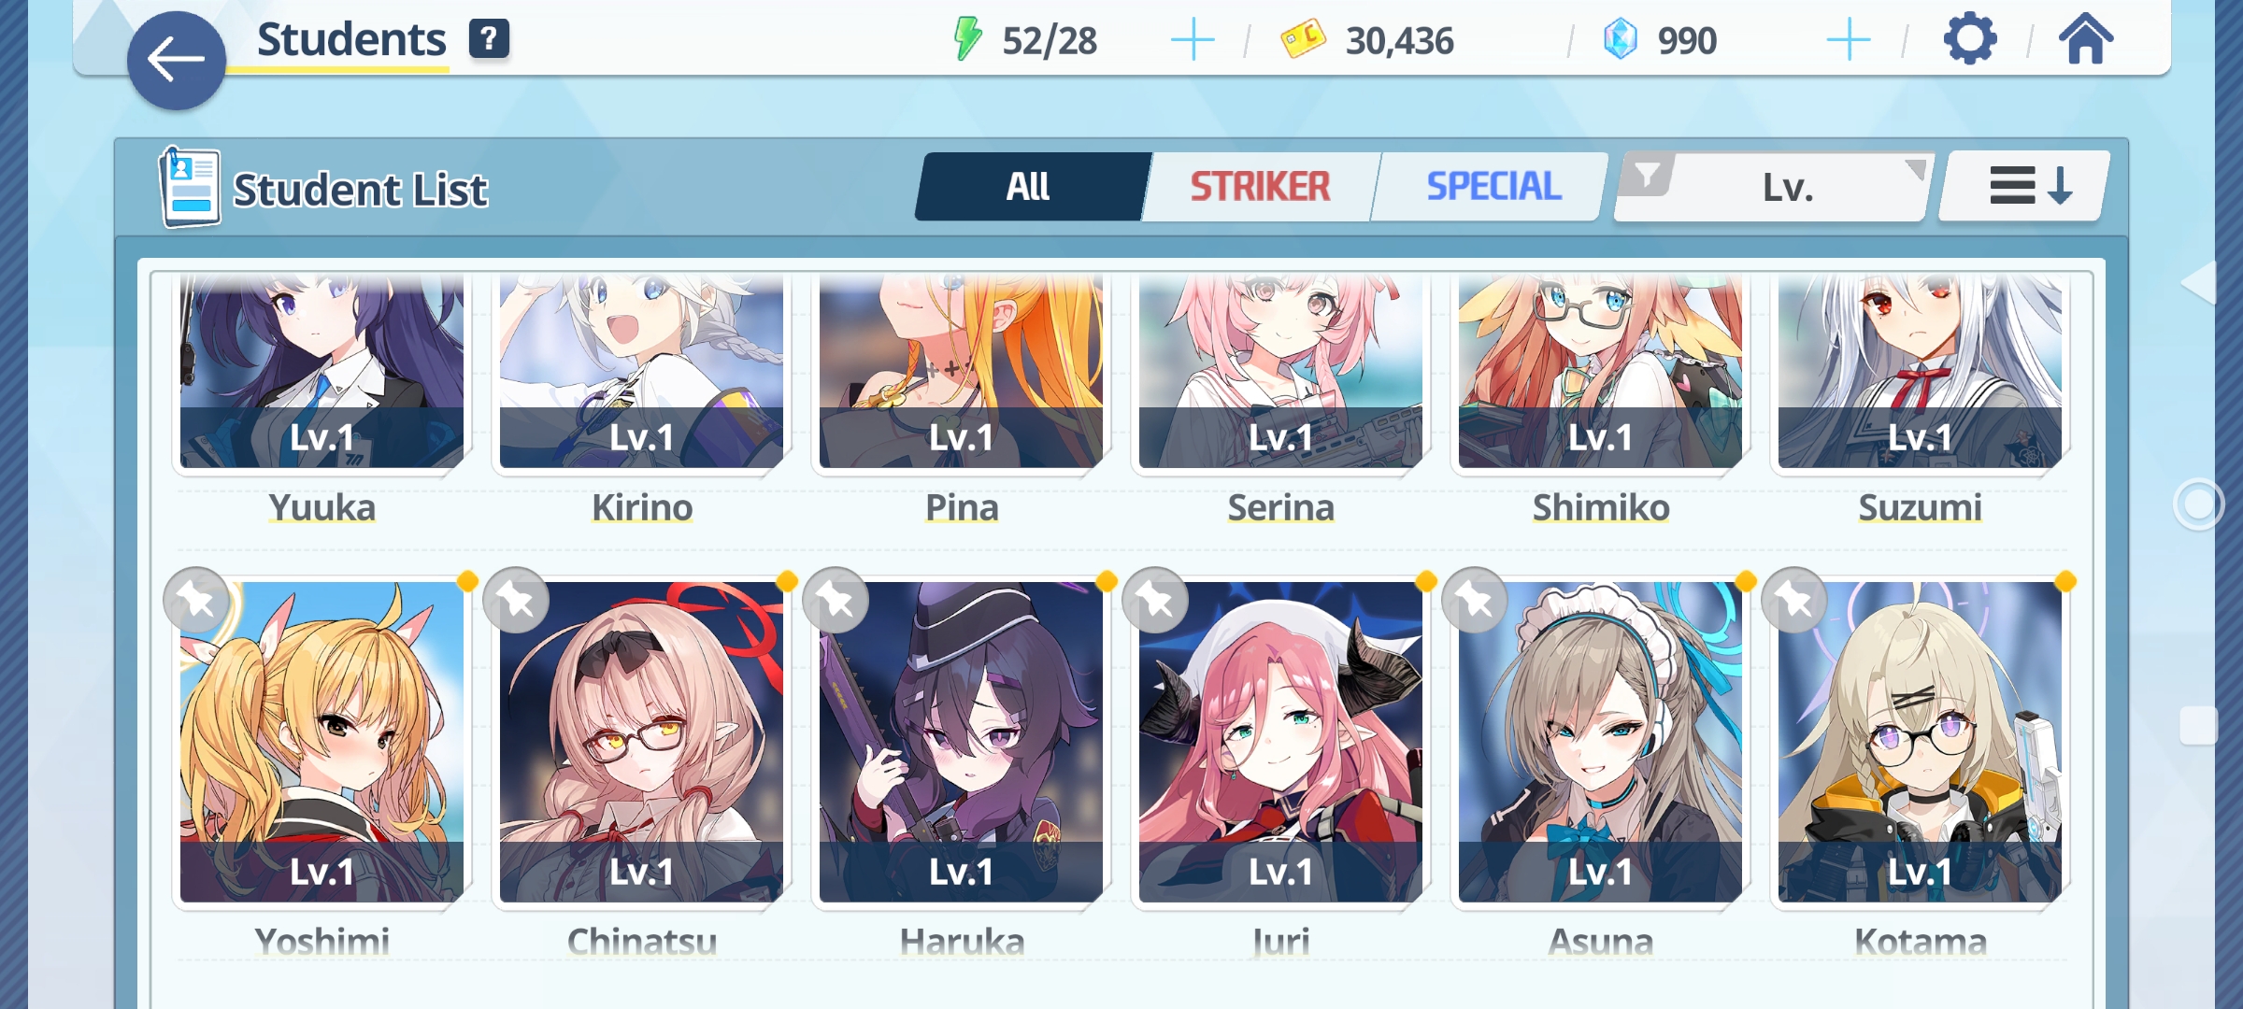Switch sort order with descending arrow button
Viewport: 2243px width, 1009px height.
click(2024, 186)
